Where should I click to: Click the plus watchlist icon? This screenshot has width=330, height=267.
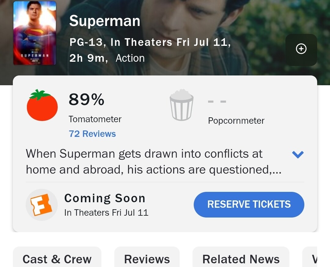(301, 49)
